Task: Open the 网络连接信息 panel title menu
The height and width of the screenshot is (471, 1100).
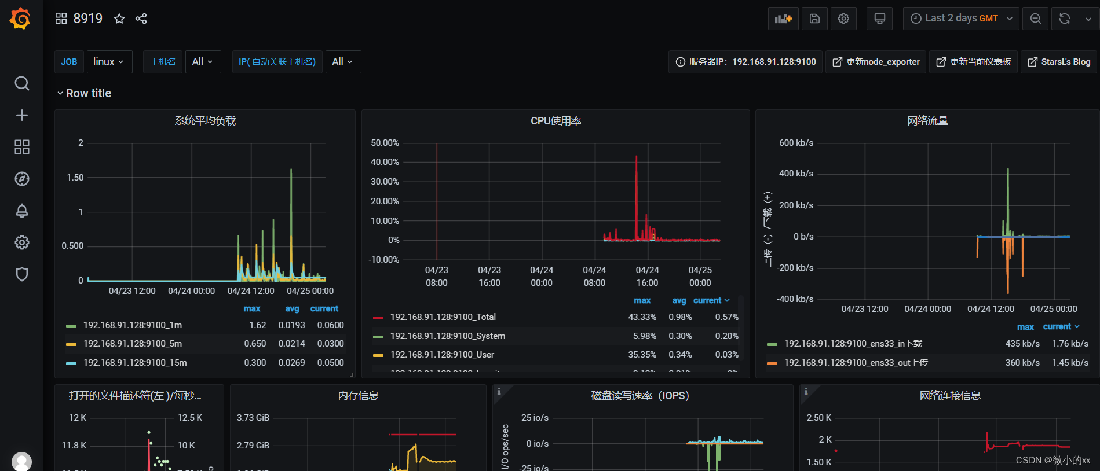Action: tap(950, 395)
